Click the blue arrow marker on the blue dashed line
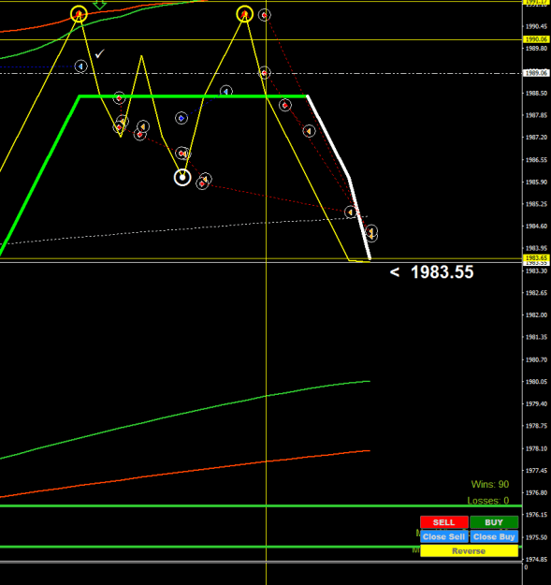551x585 pixels. 80,66
